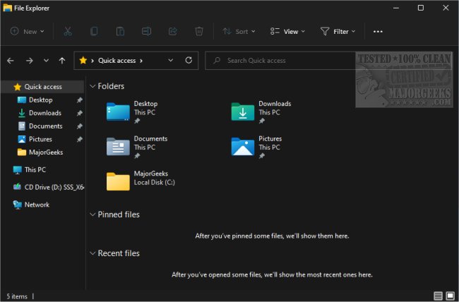Unpin Pictures using its sidebar pin icon
459x302 pixels.
coord(79,139)
